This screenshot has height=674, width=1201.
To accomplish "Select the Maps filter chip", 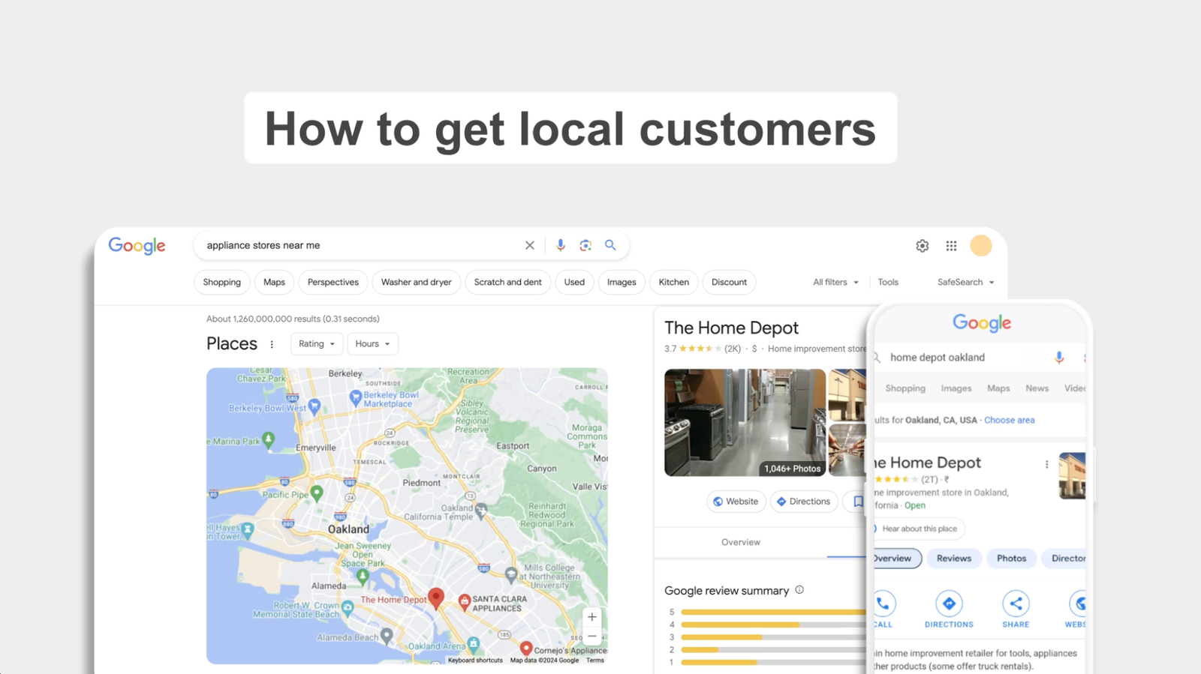I will [274, 283].
